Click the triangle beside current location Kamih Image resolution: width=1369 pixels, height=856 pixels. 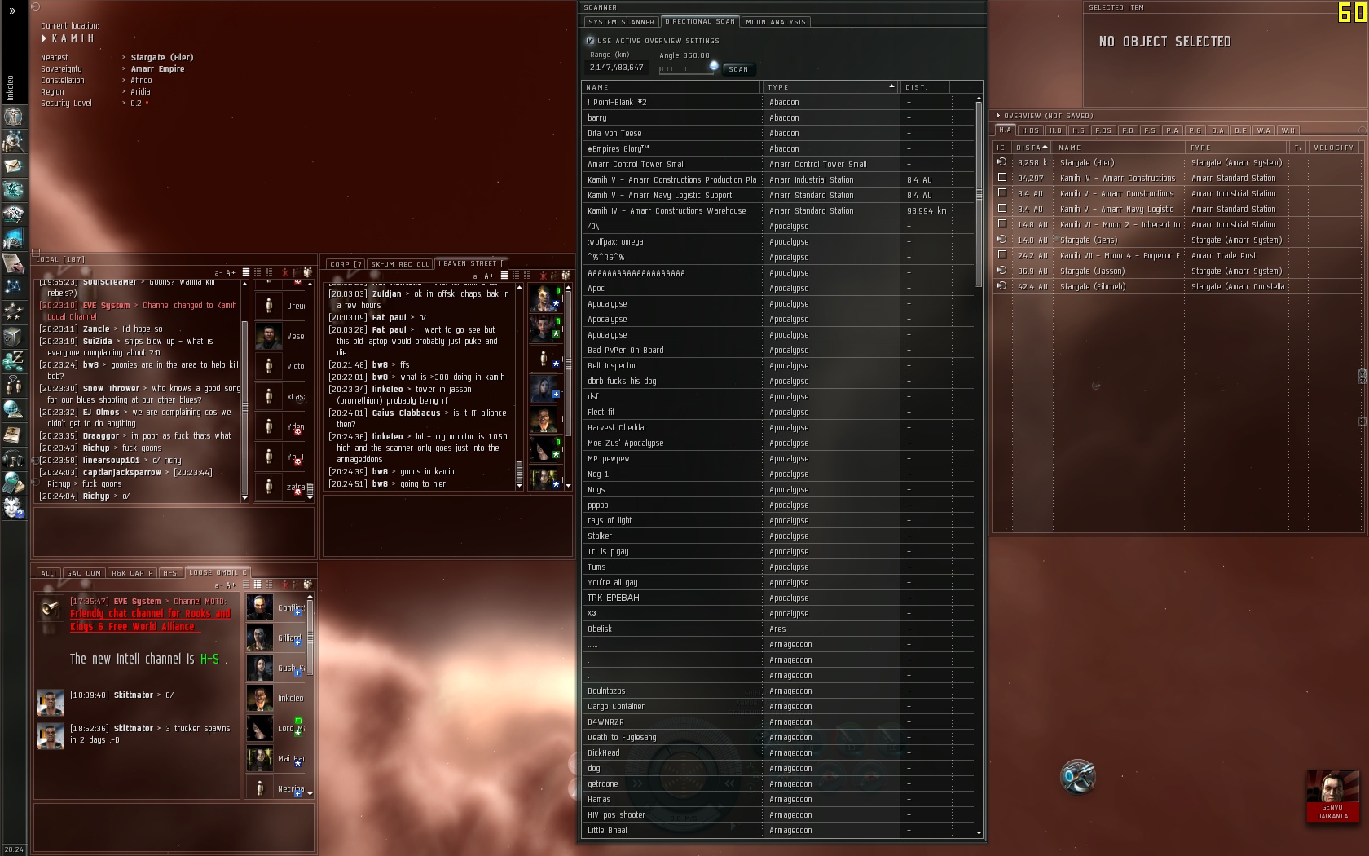pos(44,38)
